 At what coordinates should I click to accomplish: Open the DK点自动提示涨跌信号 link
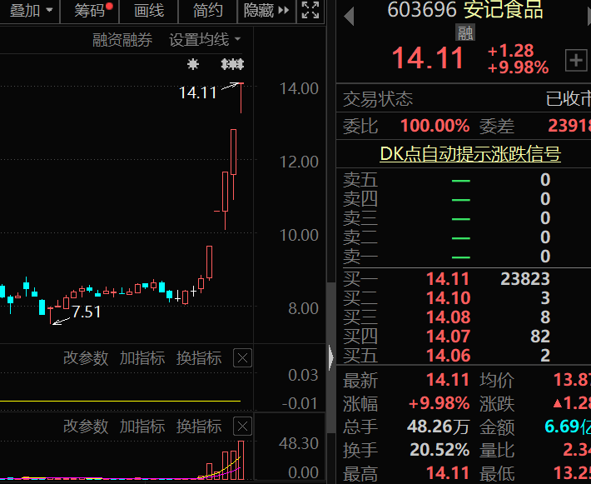(469, 154)
